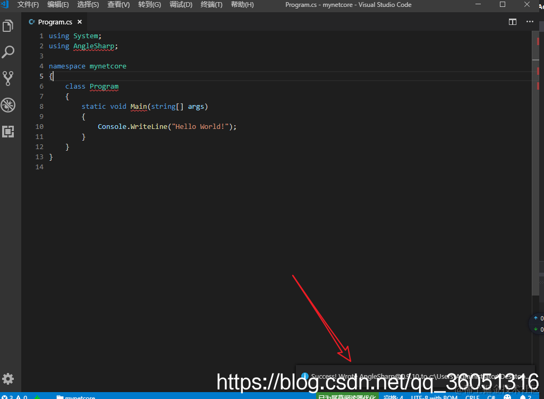Change file encoding UTF-8 with BOM
Screen dimensions: 544x399
(434, 397)
